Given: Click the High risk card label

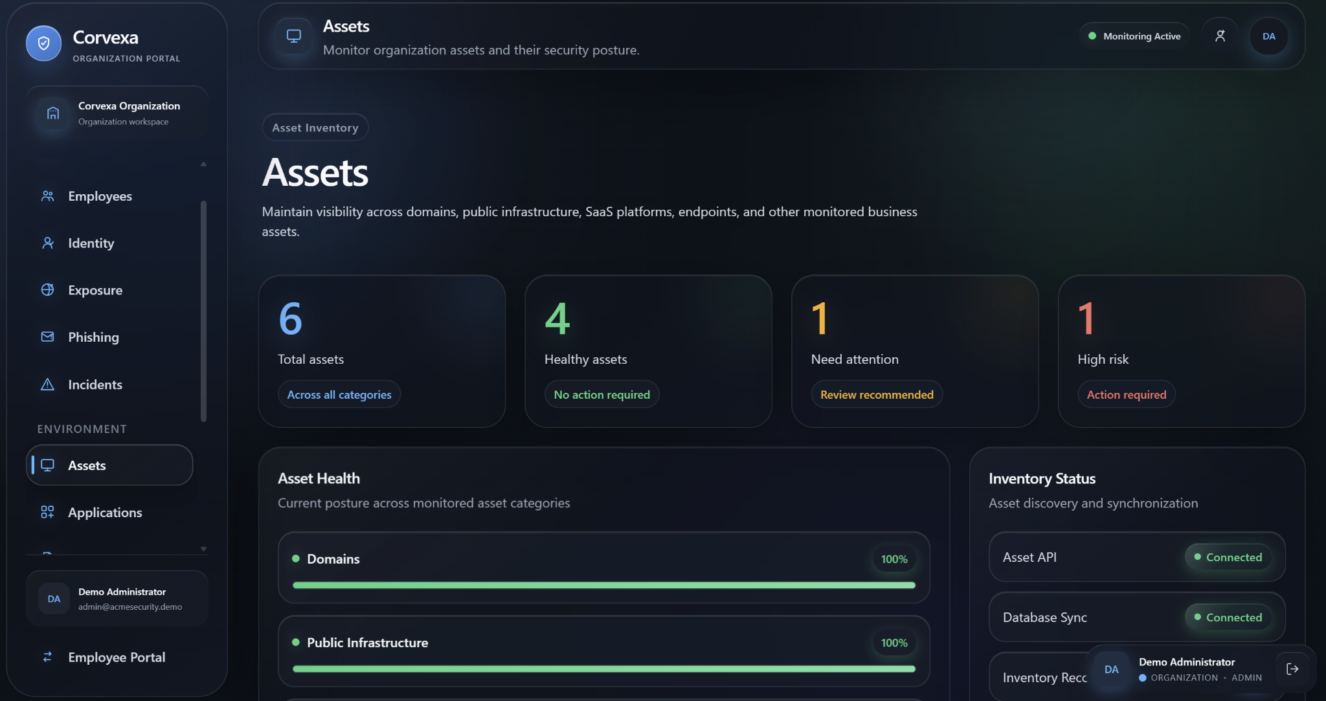Looking at the screenshot, I should pos(1103,359).
